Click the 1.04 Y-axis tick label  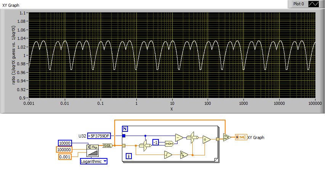point(21,38)
